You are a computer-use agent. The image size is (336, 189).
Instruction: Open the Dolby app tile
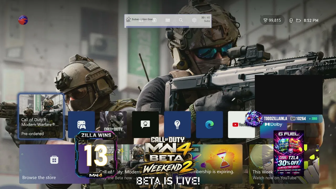coord(274,125)
